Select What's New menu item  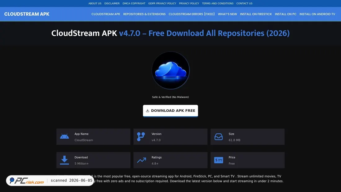click(x=228, y=14)
